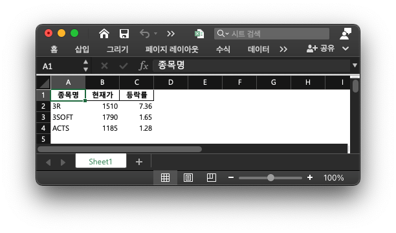Open the 홈 ribbon tab
Image resolution: width=396 pixels, height=233 pixels.
[54, 49]
